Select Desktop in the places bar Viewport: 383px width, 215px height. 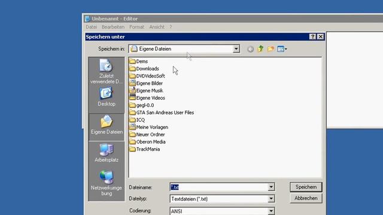tap(107, 97)
